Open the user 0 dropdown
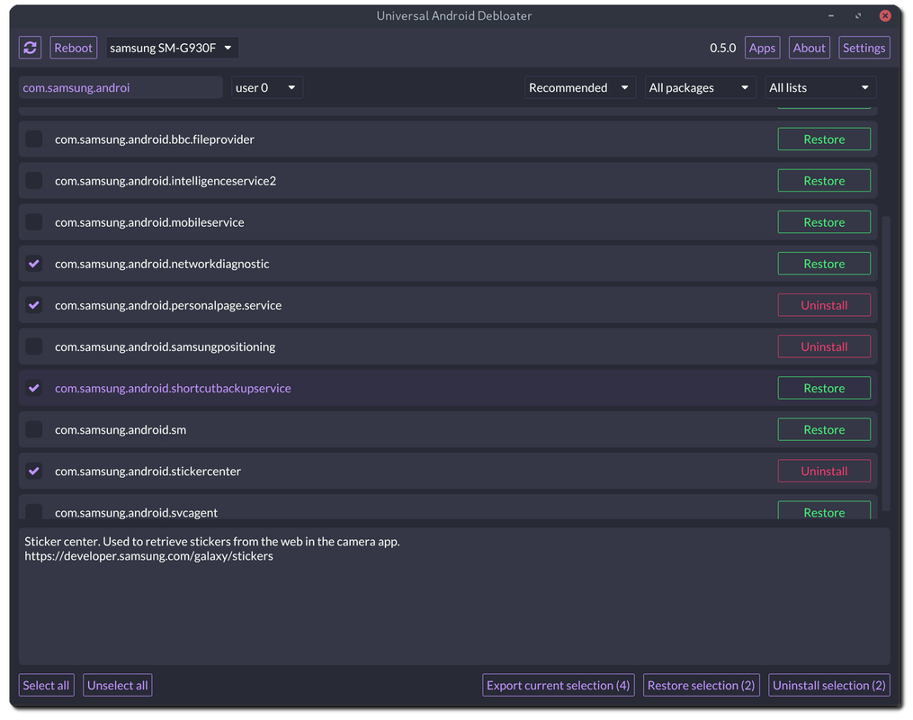This screenshot has width=913, height=720. 266,87
